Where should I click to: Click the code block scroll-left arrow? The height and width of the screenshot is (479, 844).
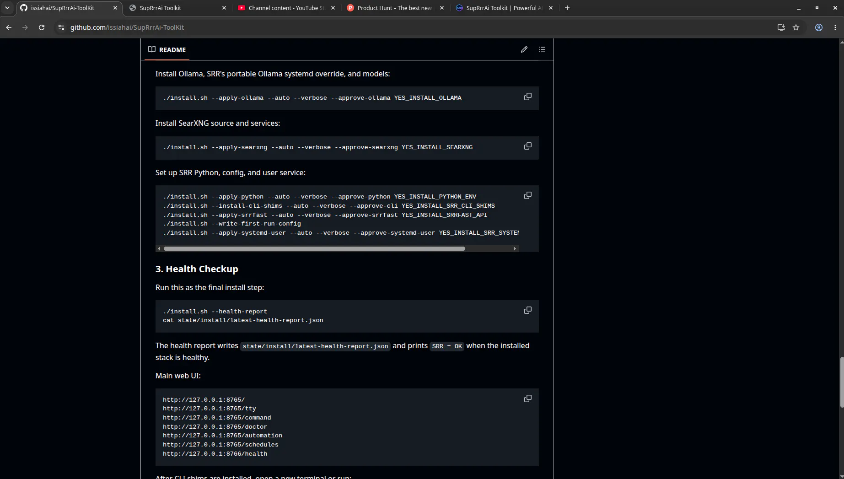click(159, 248)
